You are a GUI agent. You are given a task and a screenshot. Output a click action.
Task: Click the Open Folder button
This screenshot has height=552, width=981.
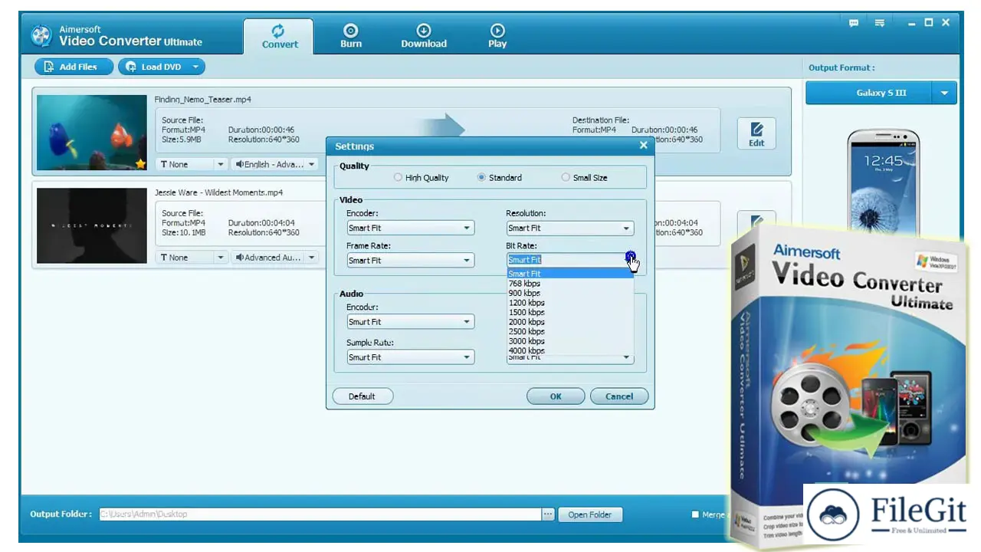tap(590, 514)
